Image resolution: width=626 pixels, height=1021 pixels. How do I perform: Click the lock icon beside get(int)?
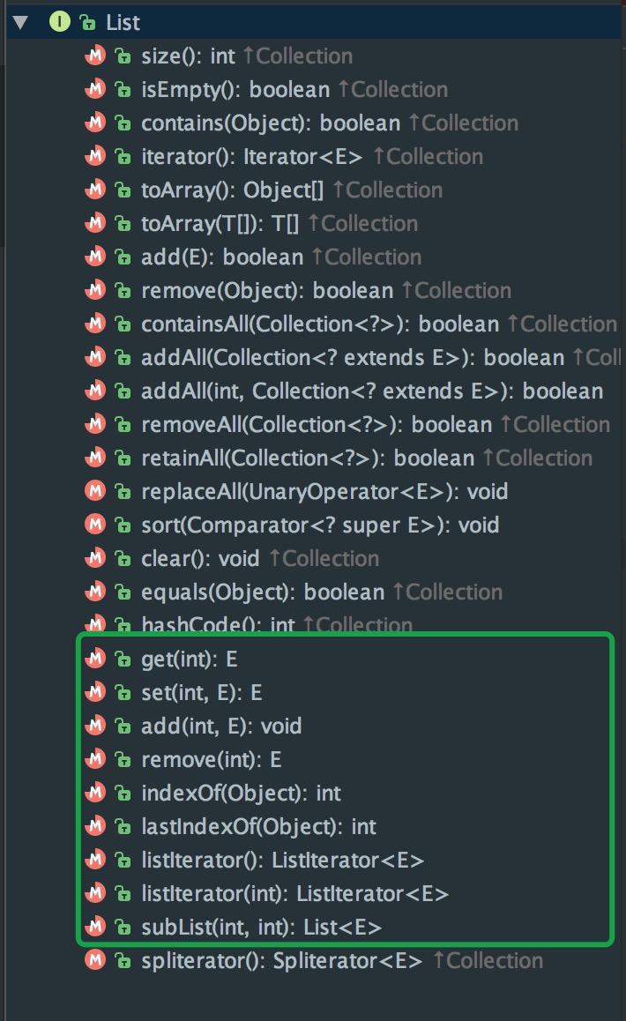click(x=123, y=660)
